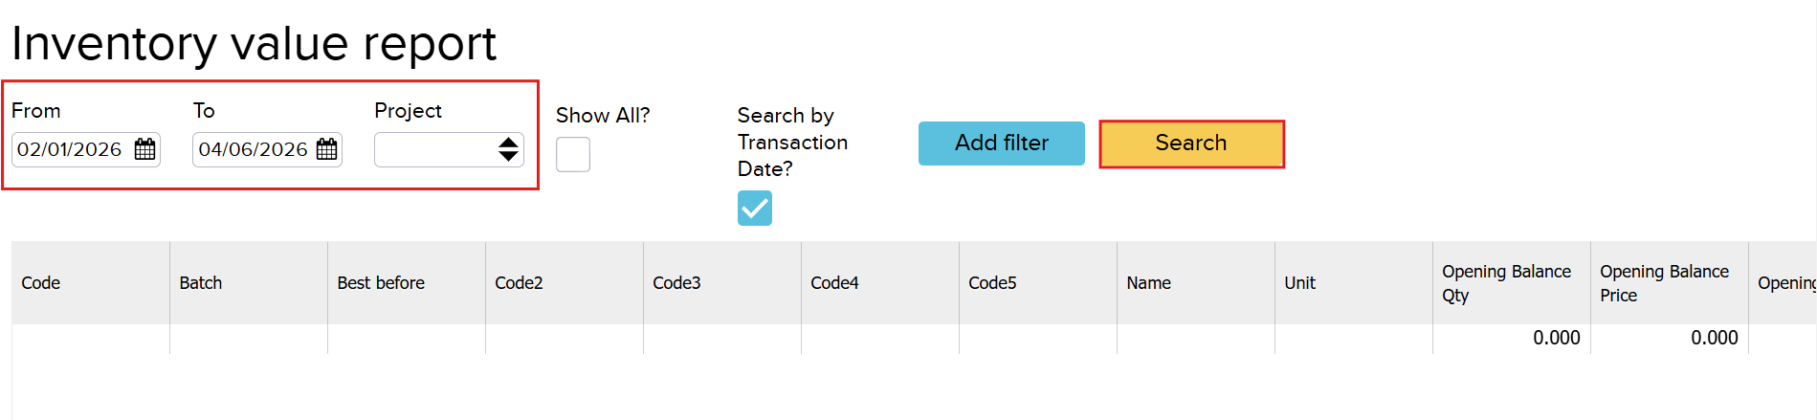Sort by the Code column header
Viewport: 1817px width, 420px height.
(x=41, y=283)
